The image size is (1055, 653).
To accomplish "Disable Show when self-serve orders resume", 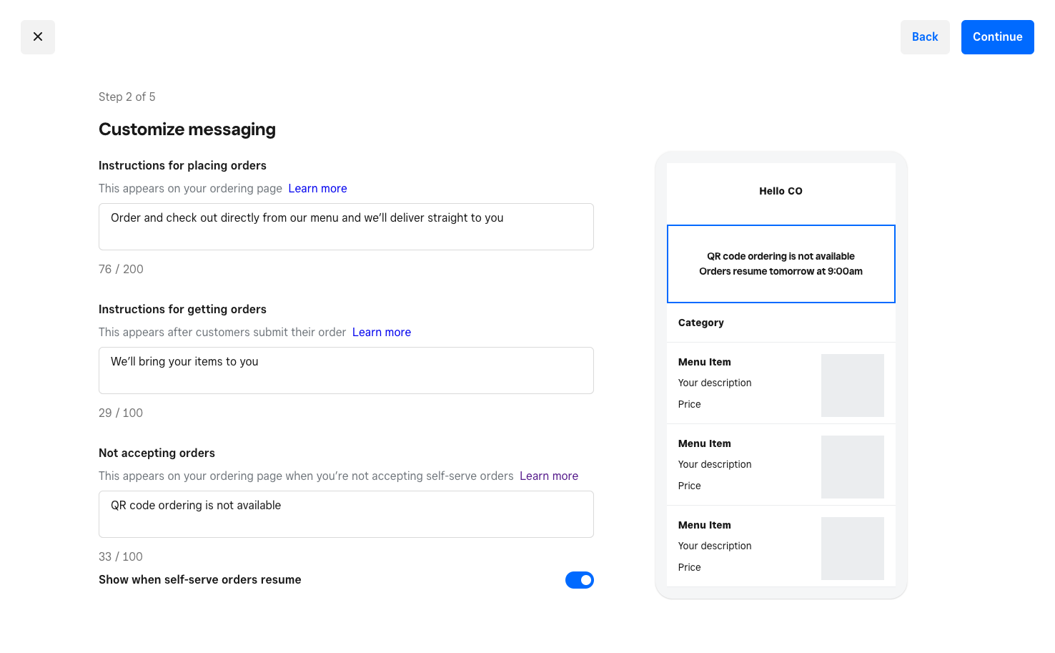I will pos(580,580).
